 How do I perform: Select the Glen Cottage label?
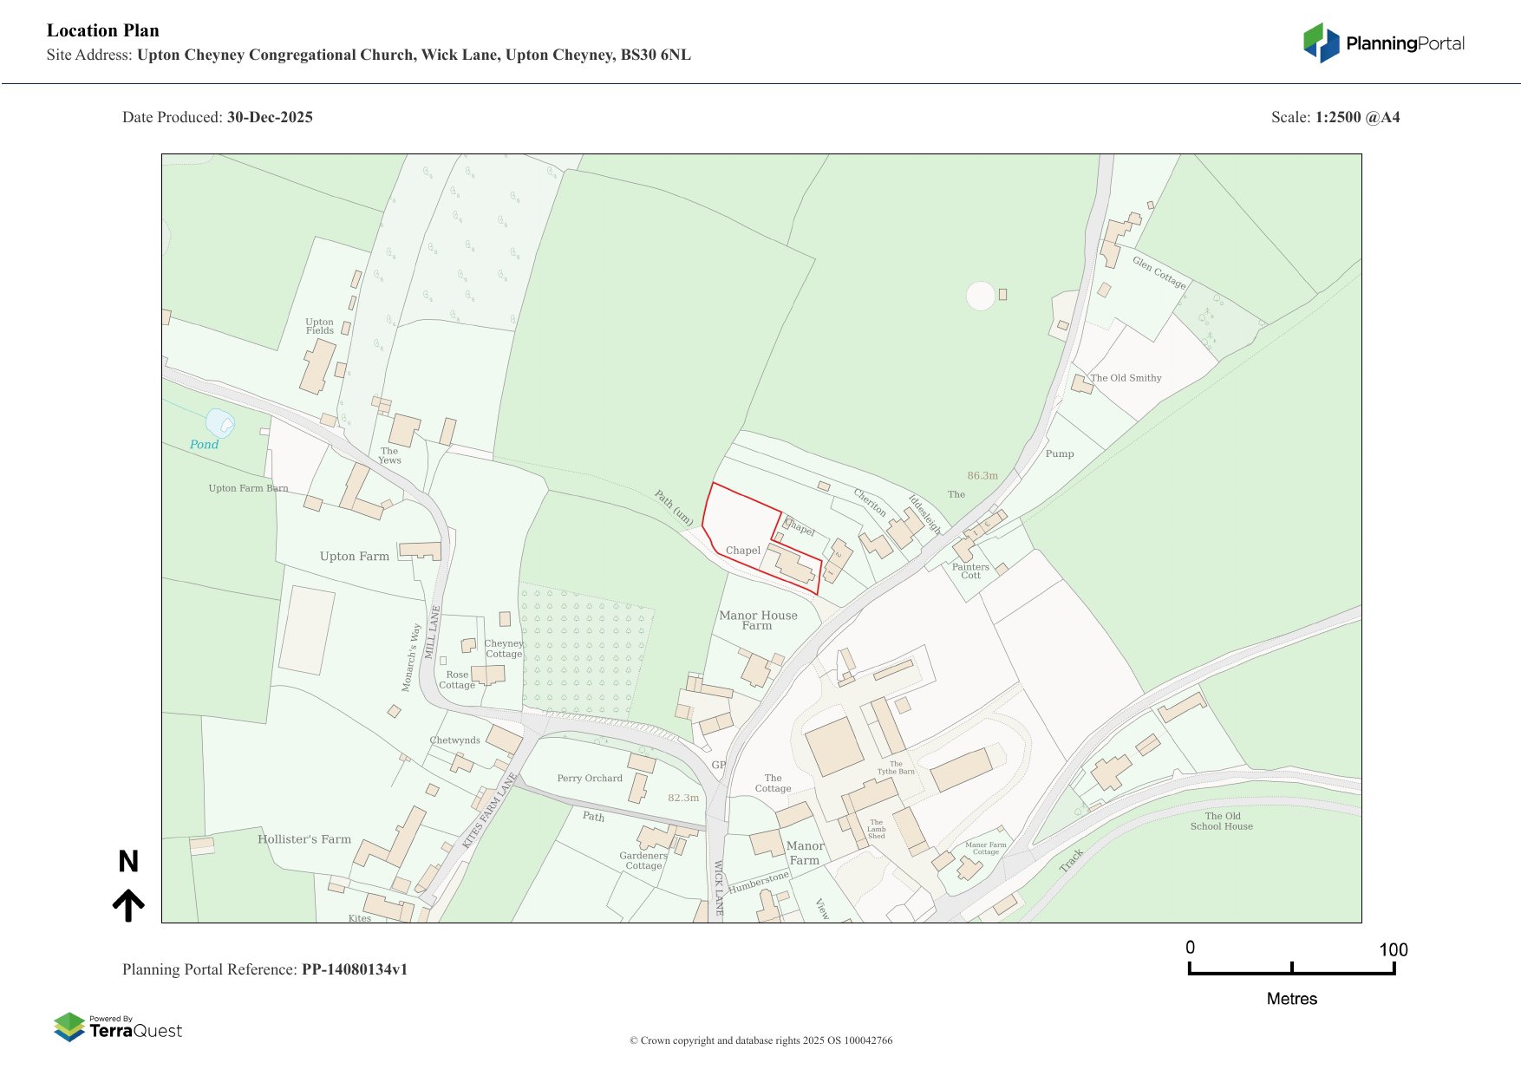(x=1159, y=272)
